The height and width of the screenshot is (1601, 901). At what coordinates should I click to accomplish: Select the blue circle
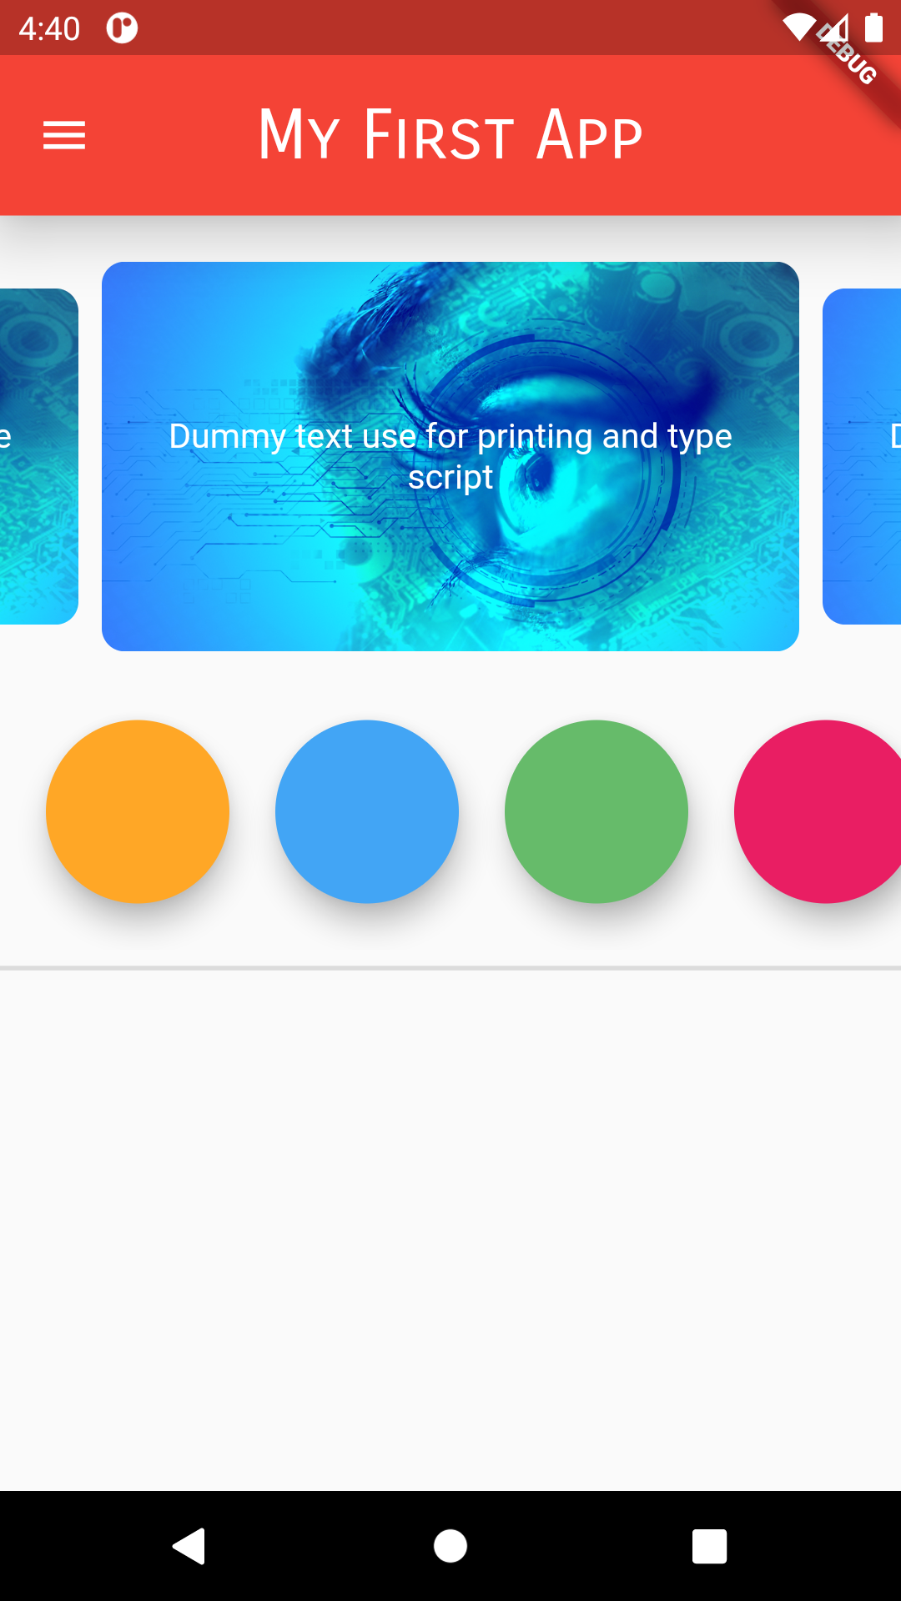[367, 811]
